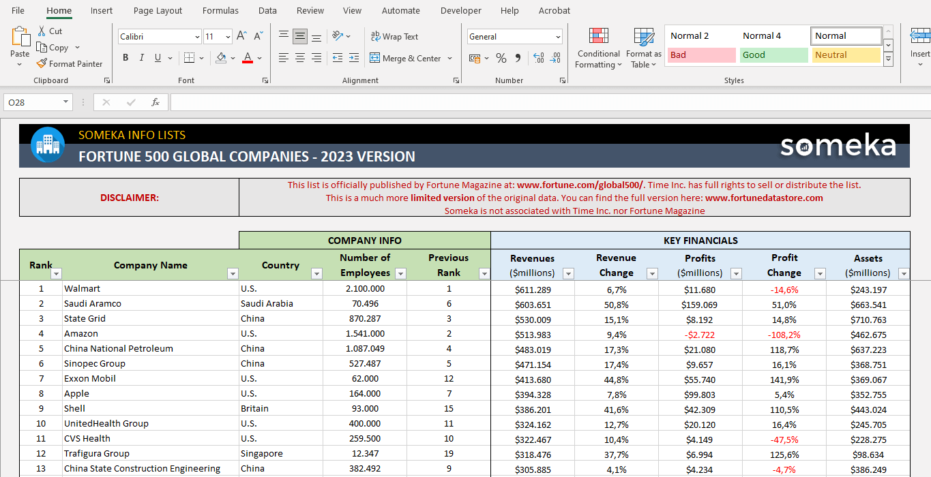931x477 pixels.
Task: Click the Name Box showing O28
Action: tap(32, 102)
